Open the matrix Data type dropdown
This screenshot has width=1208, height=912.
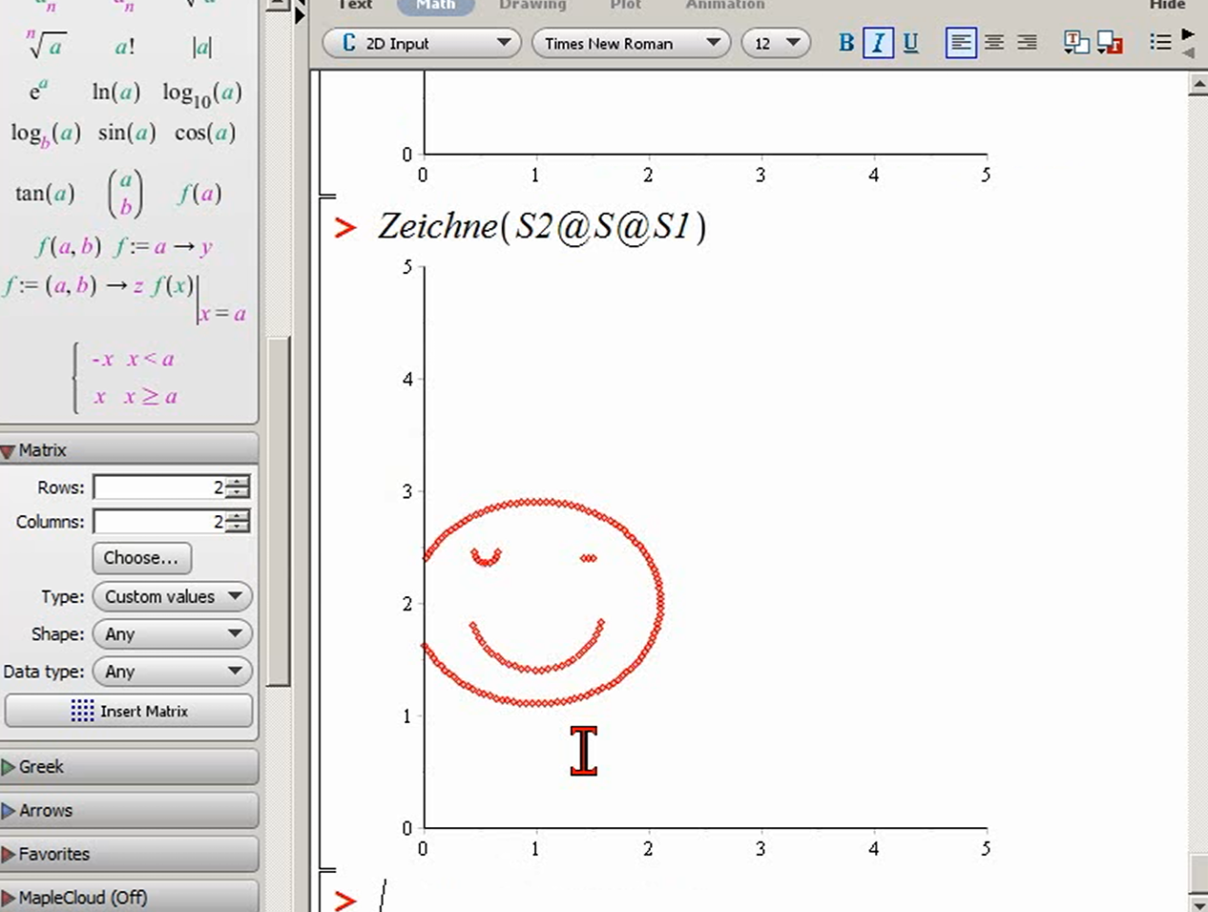pos(173,672)
